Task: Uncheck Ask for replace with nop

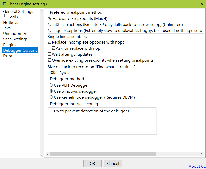Action: [53, 48]
